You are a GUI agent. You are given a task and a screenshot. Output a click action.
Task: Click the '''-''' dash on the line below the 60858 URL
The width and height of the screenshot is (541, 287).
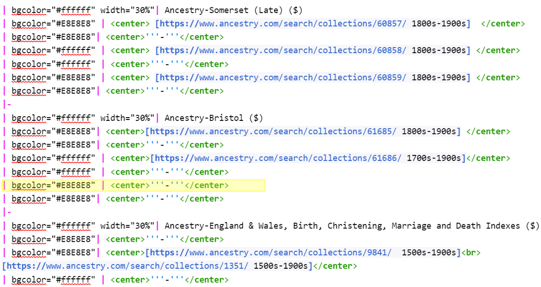[167, 64]
